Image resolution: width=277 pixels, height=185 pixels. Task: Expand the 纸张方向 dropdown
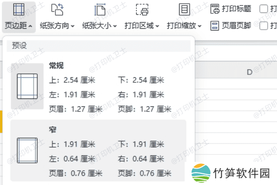coord(72,26)
